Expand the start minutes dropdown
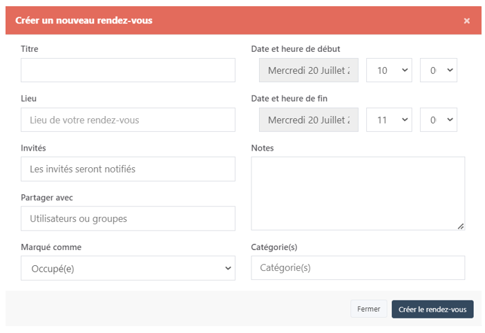This screenshot has height=333, width=485. (439, 70)
